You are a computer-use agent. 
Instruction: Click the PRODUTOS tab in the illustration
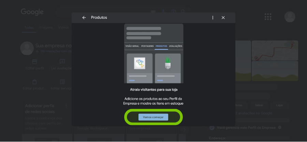pyautogui.click(x=161, y=46)
